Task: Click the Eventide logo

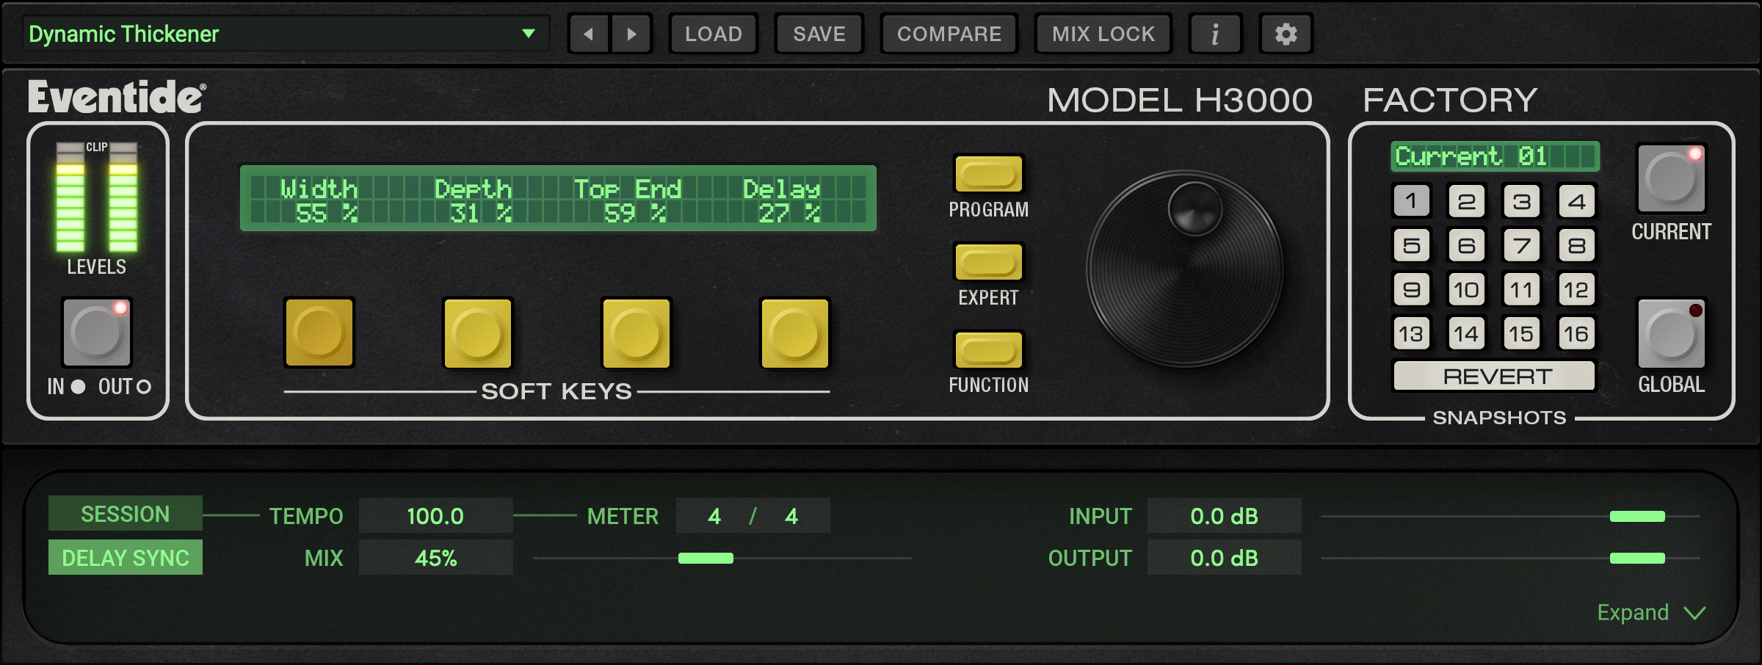Action: tap(117, 97)
